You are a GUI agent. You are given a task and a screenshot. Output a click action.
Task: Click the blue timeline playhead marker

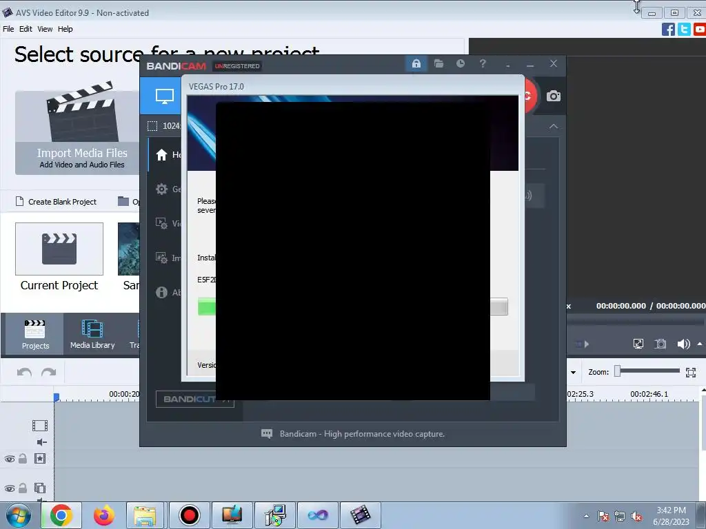click(x=57, y=397)
